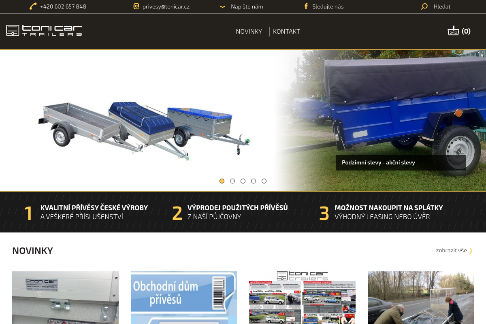486x324 pixels.
Task: Open the Obchodní dům přívěsů news thumbnail
Action: click(x=183, y=298)
